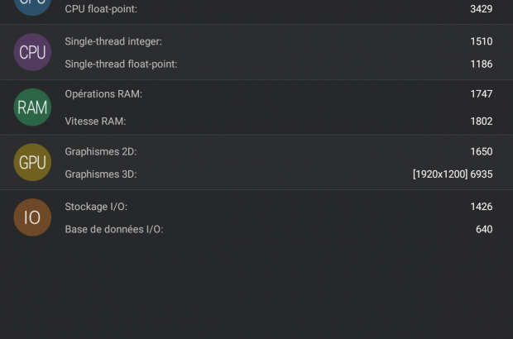The width and height of the screenshot is (513, 339).
Task: Click the Vitesse RAM score 1802
Action: (x=481, y=122)
